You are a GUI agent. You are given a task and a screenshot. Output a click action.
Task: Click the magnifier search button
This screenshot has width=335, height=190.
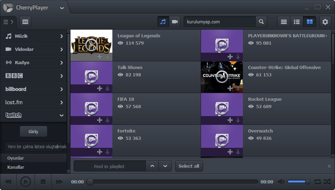(261, 22)
